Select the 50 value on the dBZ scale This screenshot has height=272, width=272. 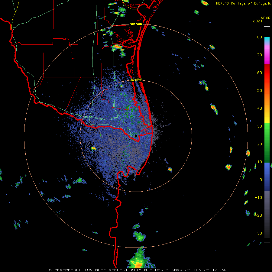pyautogui.click(x=260, y=91)
